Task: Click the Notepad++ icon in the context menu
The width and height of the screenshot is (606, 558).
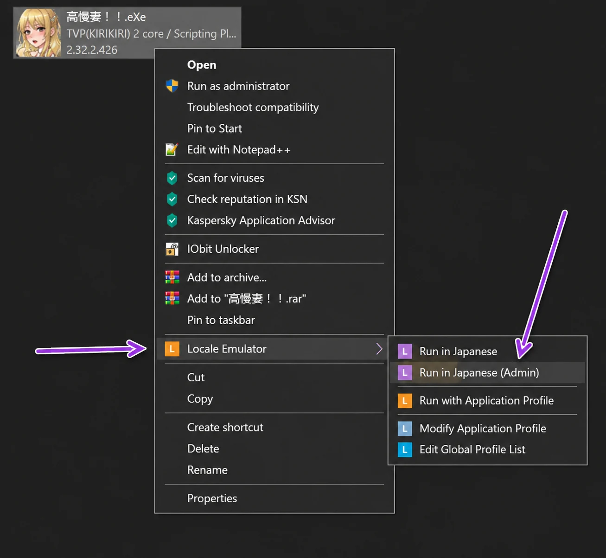Action: click(172, 149)
